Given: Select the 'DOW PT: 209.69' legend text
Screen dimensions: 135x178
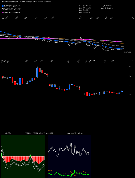Looking at the screenshot, I should pyautogui.click(x=12, y=12).
